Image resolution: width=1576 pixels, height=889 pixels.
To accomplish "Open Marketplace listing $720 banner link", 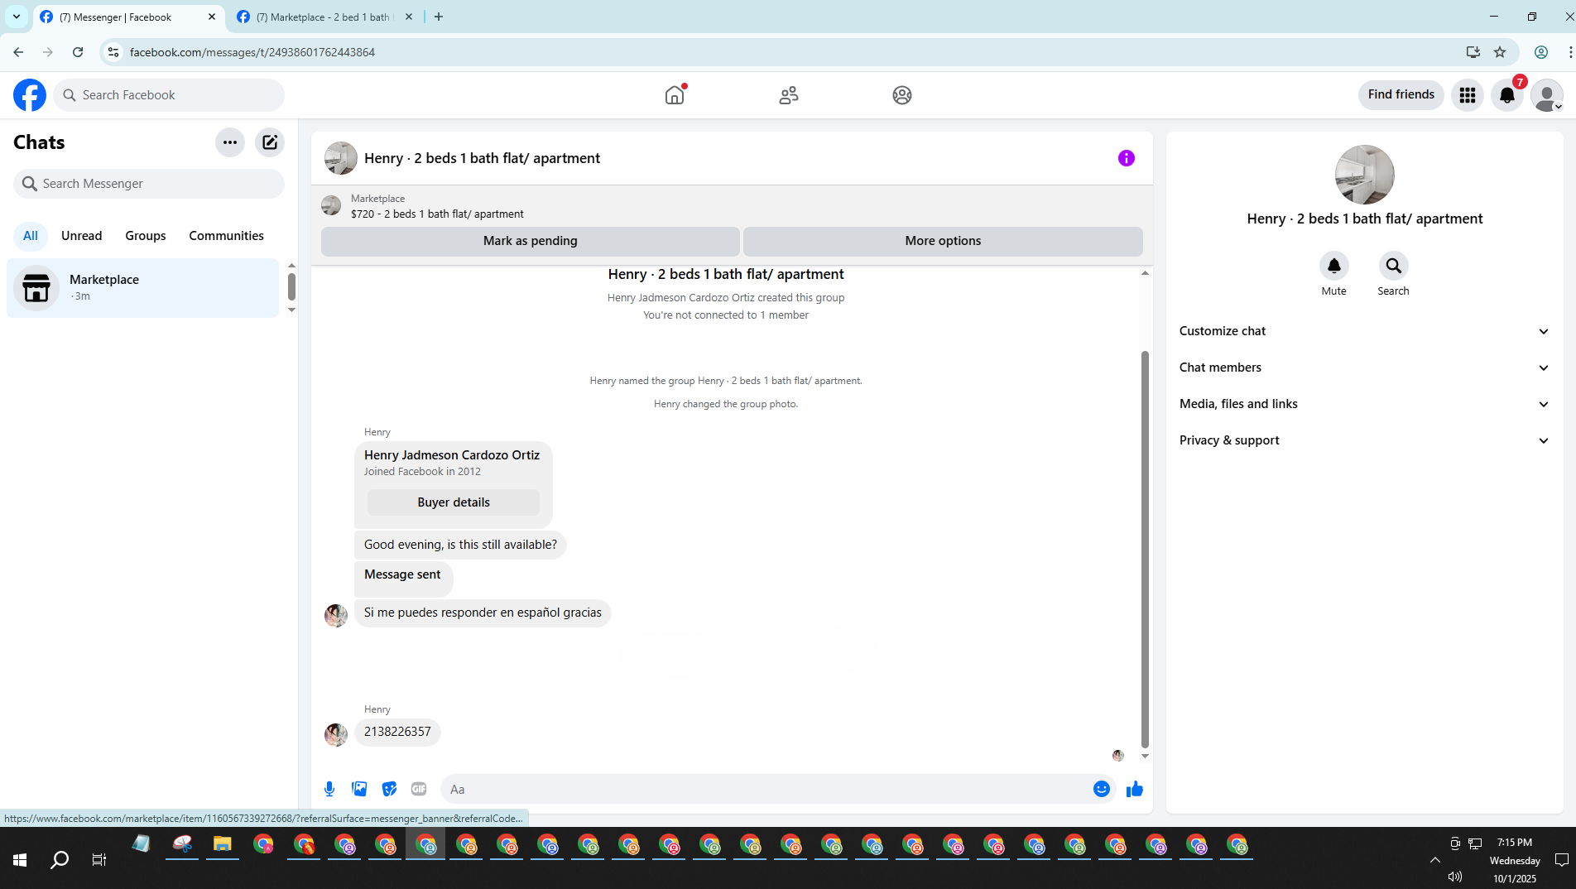I will (437, 206).
